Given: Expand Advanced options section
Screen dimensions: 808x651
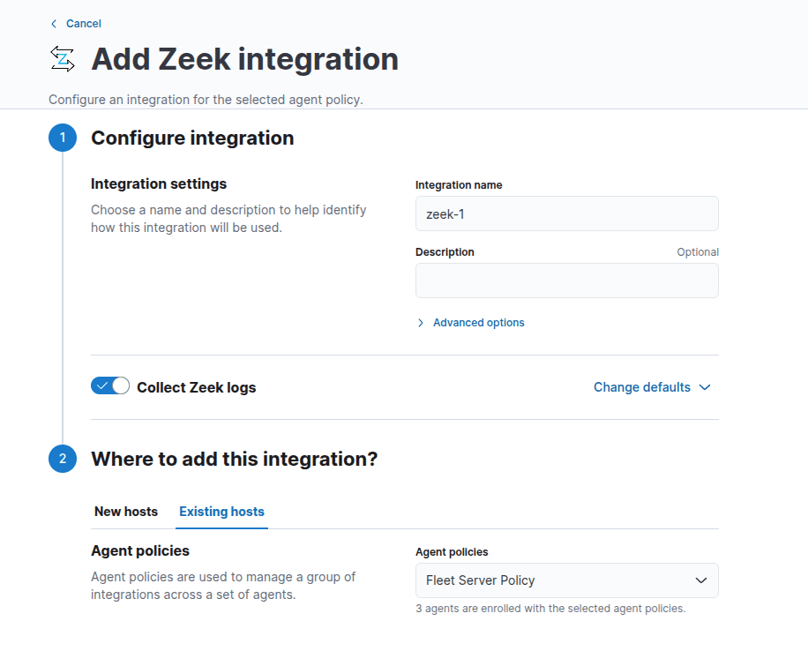Looking at the screenshot, I should (478, 323).
